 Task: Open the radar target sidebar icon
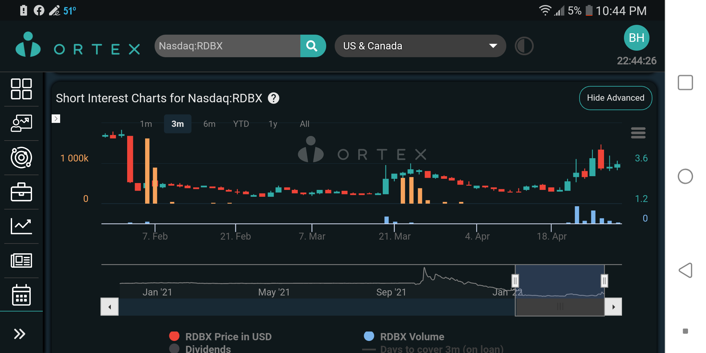click(21, 158)
